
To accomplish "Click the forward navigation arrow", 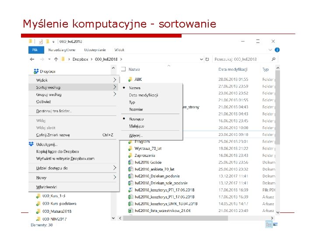I will click(42, 59).
